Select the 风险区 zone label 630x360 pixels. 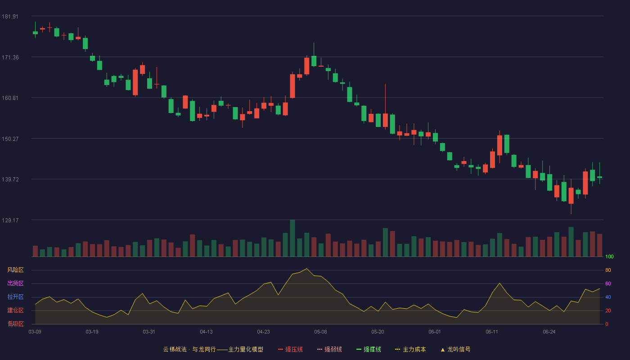[x=15, y=270]
